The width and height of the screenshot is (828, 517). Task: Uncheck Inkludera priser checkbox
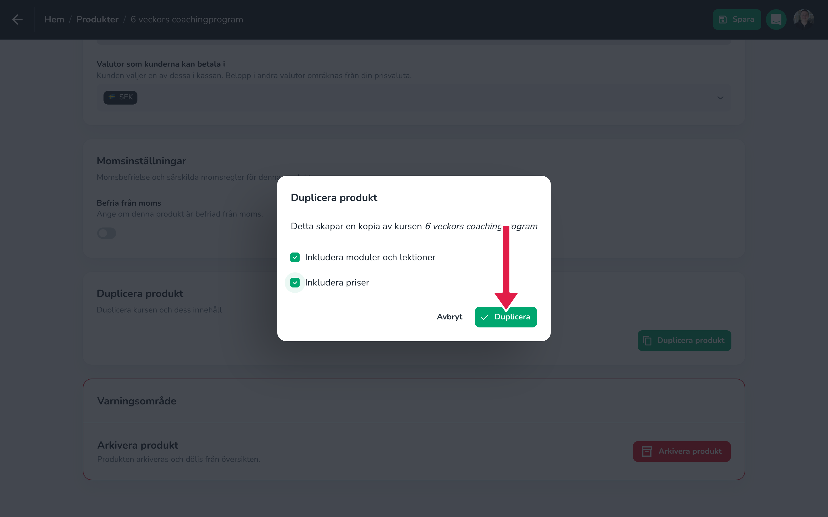(295, 282)
